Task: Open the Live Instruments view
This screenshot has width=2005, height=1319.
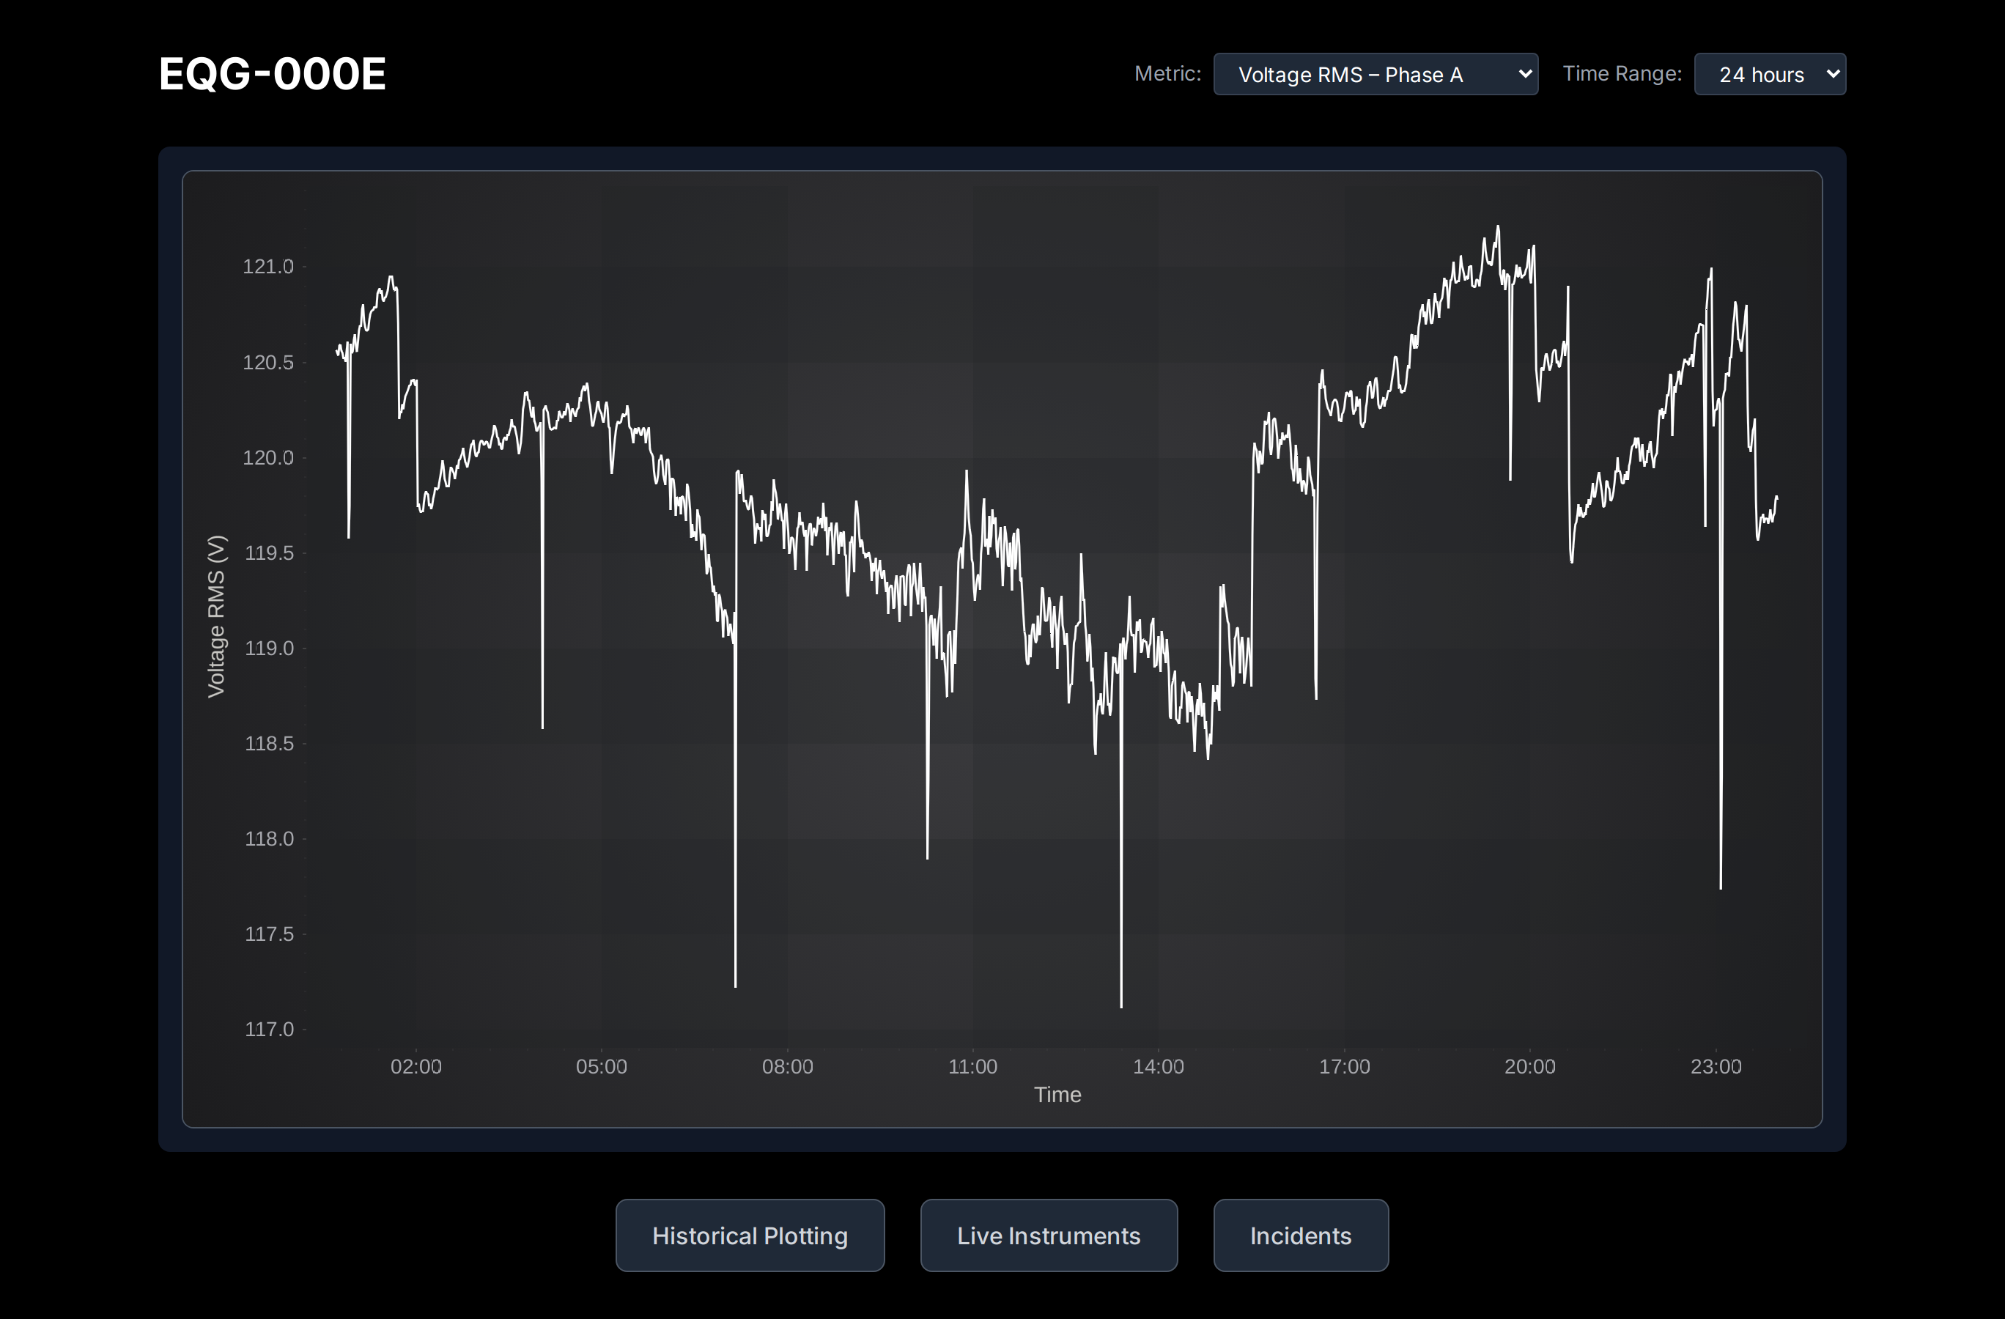Action: (x=1048, y=1235)
